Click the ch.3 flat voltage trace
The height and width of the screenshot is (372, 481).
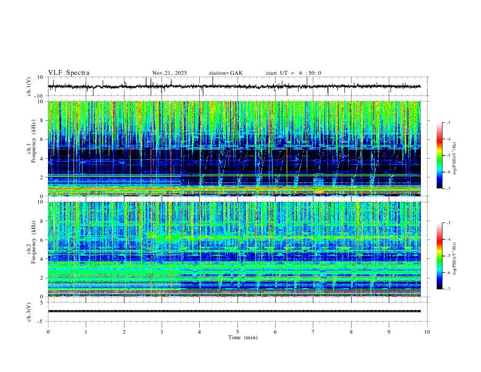coord(234,311)
